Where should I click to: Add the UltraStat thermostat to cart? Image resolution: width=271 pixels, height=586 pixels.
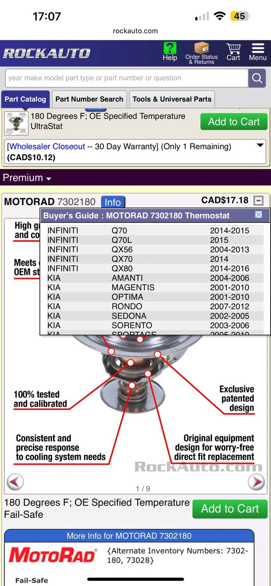point(234,122)
